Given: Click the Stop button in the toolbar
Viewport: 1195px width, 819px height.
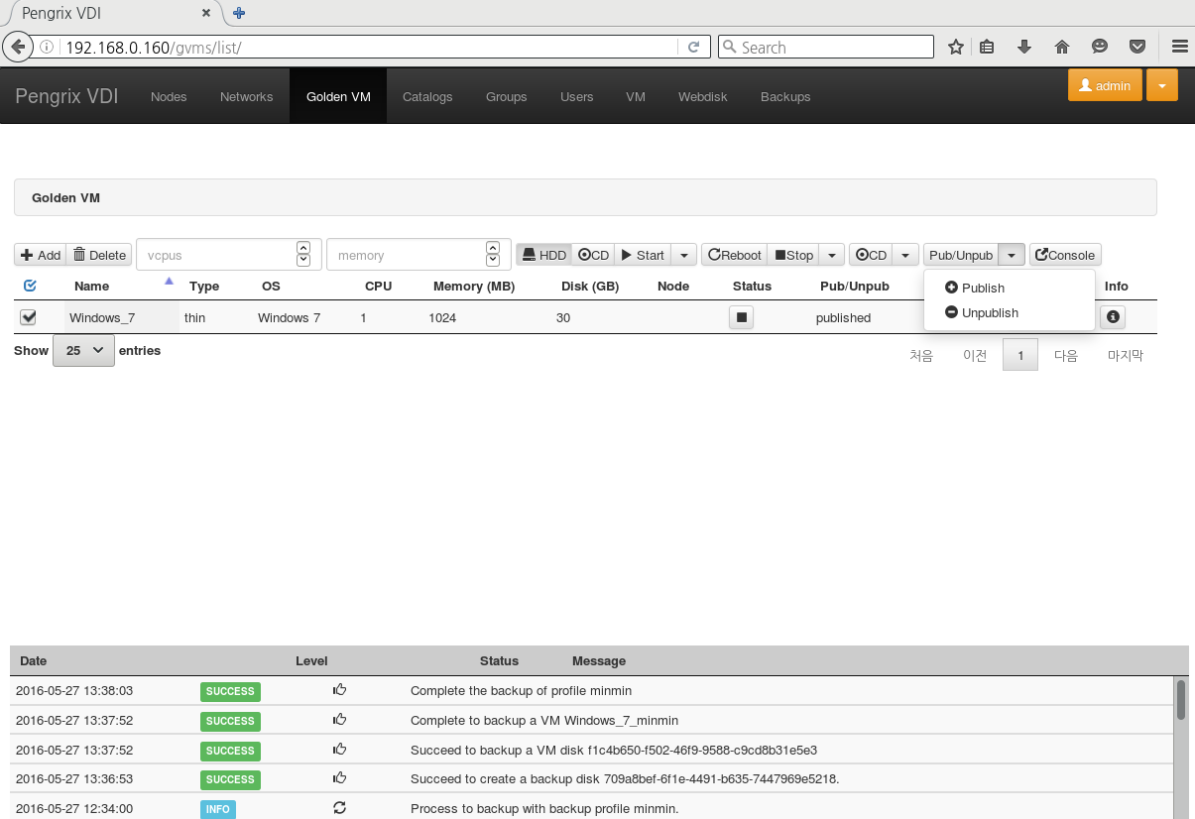Looking at the screenshot, I should tap(793, 255).
